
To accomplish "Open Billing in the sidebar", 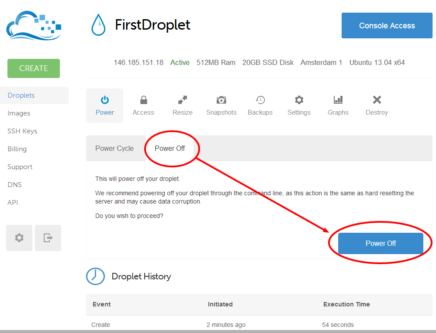I will tap(17, 149).
